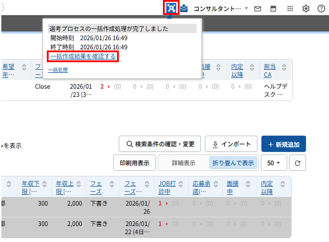This screenshot has height=242, width=329.
Task: Open the apps grid menu icon
Action: coord(290,9)
